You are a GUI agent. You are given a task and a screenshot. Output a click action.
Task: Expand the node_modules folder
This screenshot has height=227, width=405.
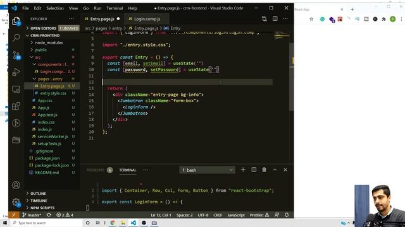[x=53, y=42]
